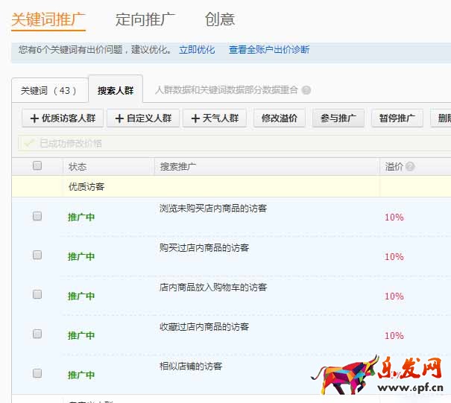
Task: Select checkbox for 购买过店内商品的访客
Action: click(x=37, y=255)
